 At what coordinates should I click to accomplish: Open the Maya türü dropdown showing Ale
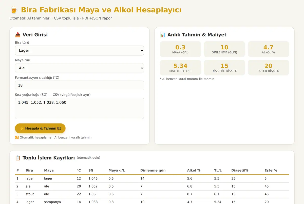pyautogui.click(x=80, y=68)
